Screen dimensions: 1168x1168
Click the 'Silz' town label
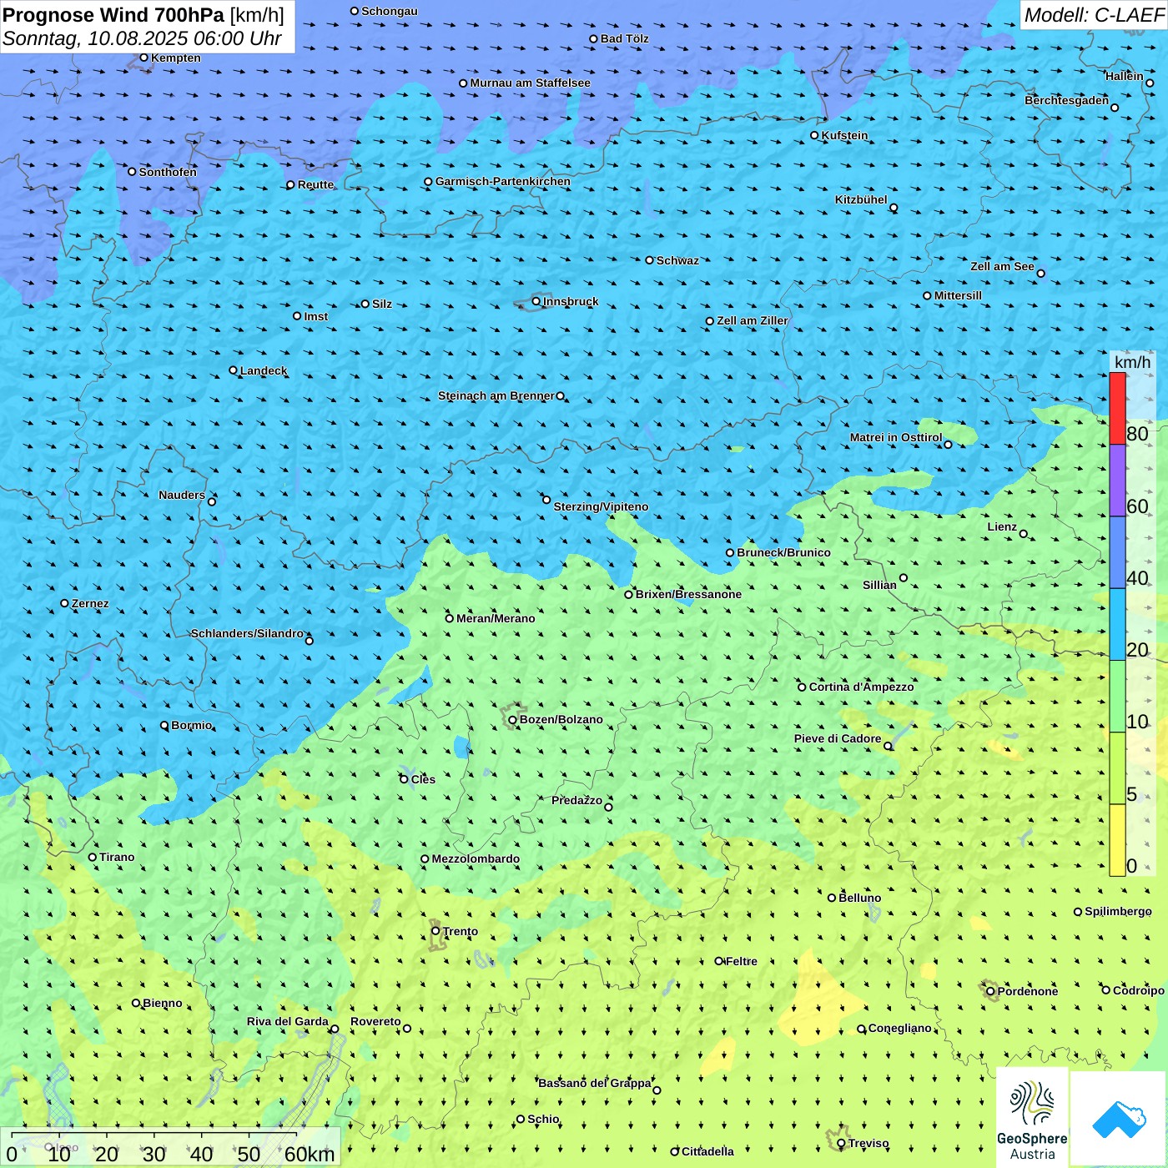[382, 304]
